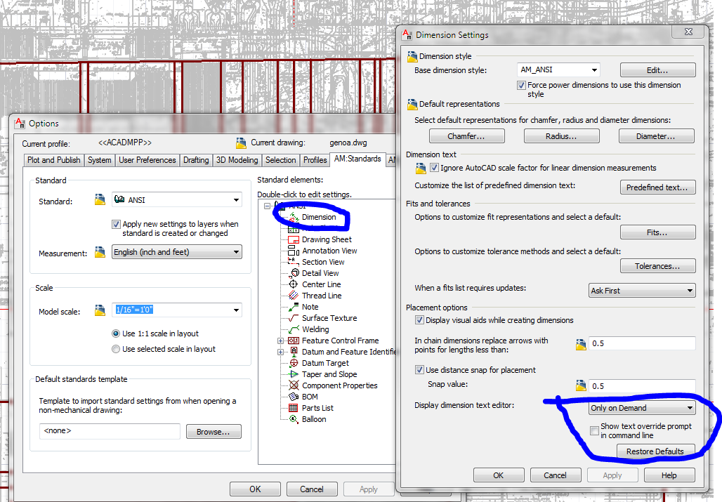Click the Annotation View icon
722x502 pixels.
pyautogui.click(x=294, y=251)
